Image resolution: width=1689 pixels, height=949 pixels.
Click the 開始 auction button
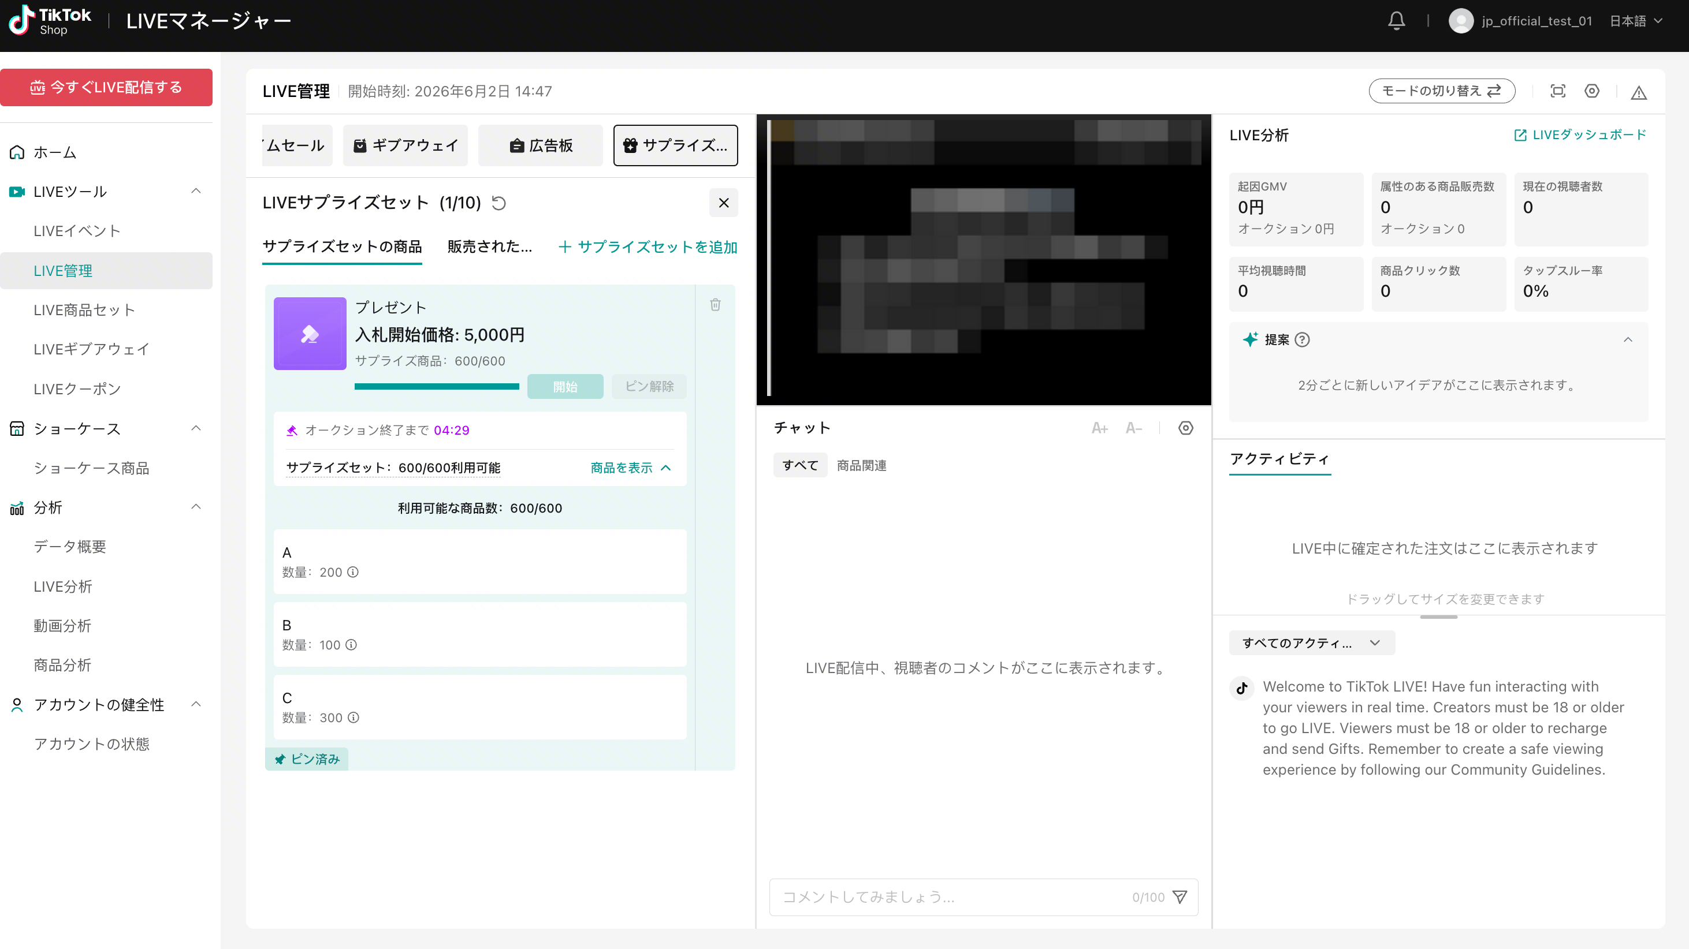click(x=565, y=387)
